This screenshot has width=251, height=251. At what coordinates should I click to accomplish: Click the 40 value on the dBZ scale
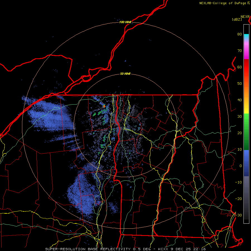pyautogui.click(x=240, y=100)
